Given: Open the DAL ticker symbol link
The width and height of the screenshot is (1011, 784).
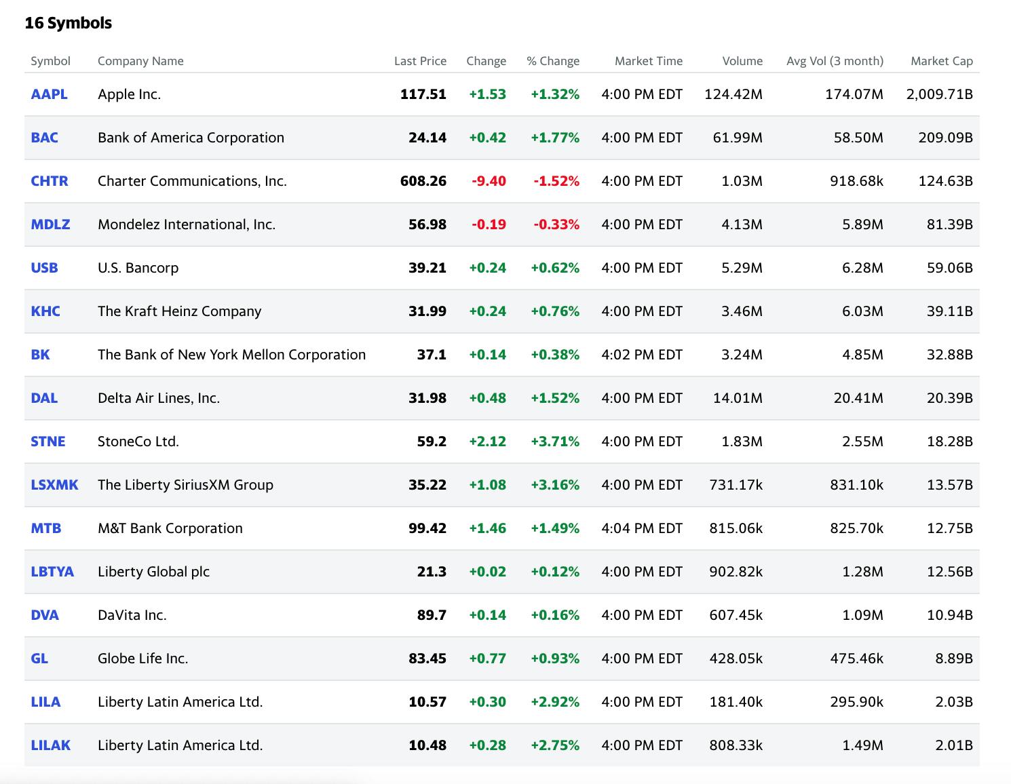Looking at the screenshot, I should pos(44,398).
